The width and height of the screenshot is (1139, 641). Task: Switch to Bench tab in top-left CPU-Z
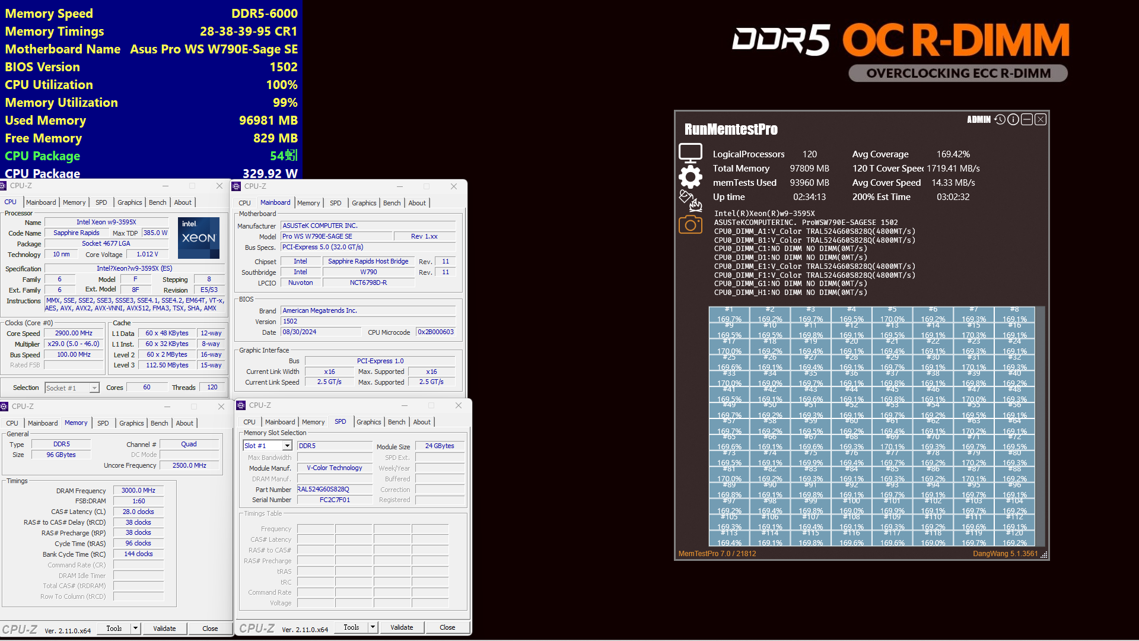pos(157,202)
